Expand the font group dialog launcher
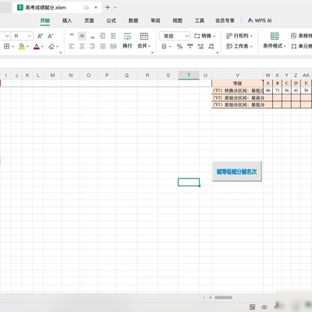The height and width of the screenshot is (312, 312). pos(61,53)
